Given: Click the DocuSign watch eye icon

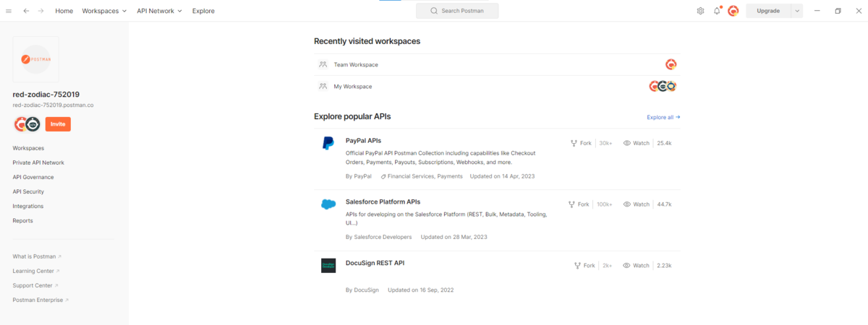Looking at the screenshot, I should (x=627, y=266).
